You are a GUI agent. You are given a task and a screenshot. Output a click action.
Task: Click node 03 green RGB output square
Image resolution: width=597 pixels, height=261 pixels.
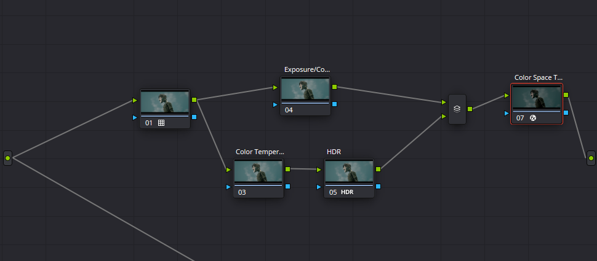tap(288, 169)
